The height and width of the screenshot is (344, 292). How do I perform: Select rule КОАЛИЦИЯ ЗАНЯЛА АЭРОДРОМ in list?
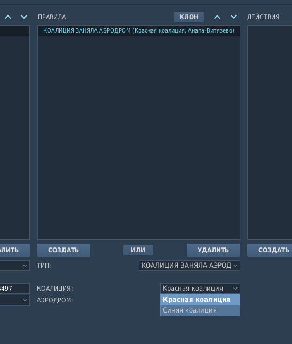tap(139, 30)
